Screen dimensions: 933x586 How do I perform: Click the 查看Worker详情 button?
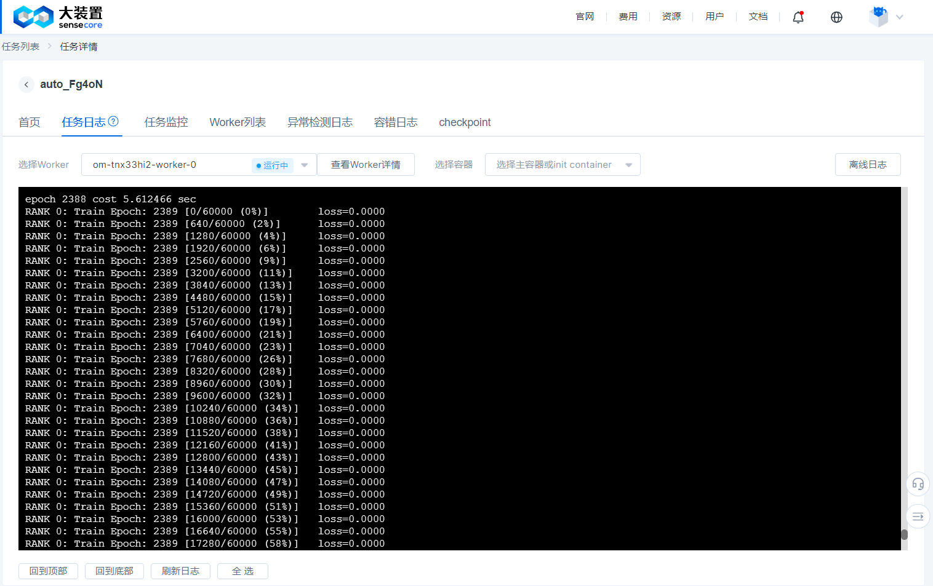(366, 165)
